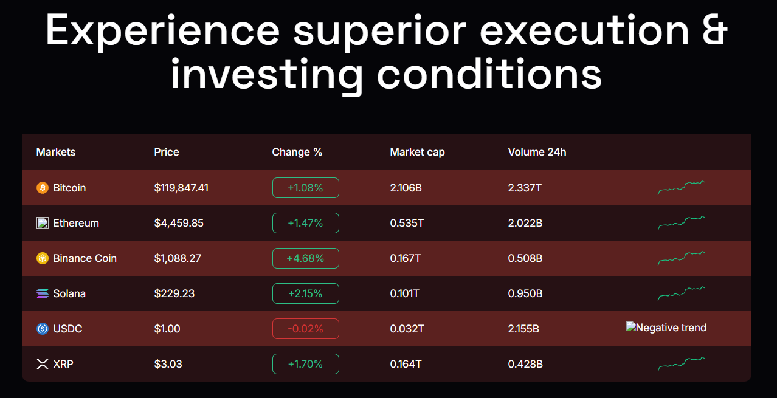The height and width of the screenshot is (398, 777).
Task: Click the XRP logo icon
Action: [x=42, y=364]
